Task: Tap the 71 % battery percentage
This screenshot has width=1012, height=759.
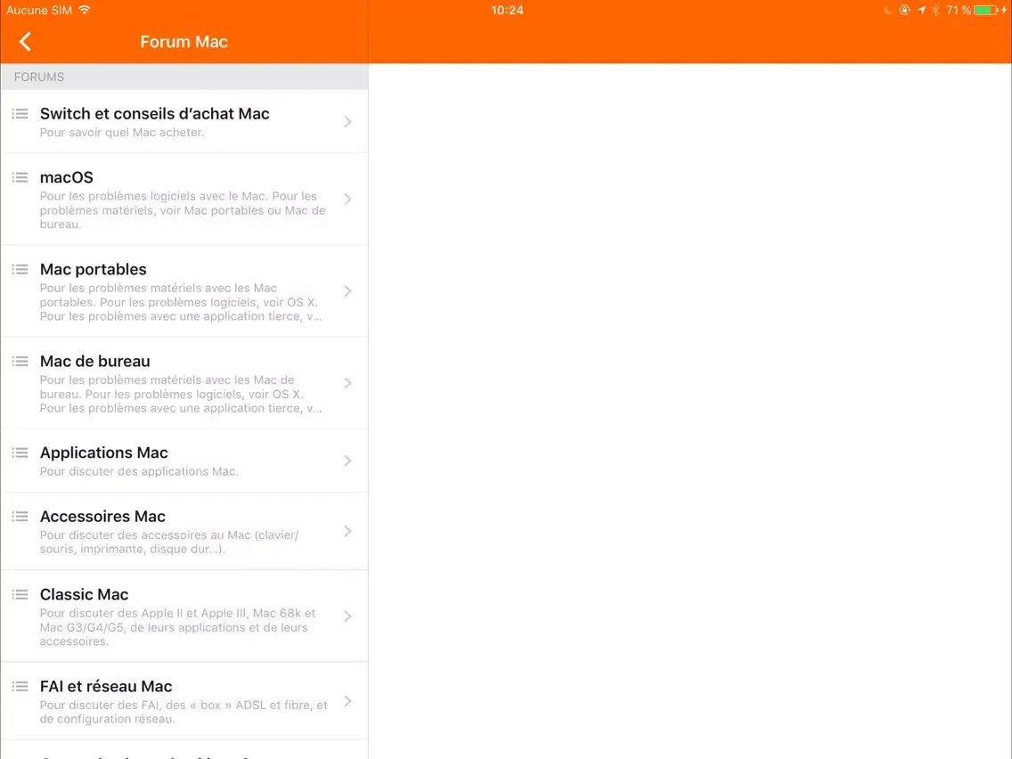Action: click(x=959, y=11)
